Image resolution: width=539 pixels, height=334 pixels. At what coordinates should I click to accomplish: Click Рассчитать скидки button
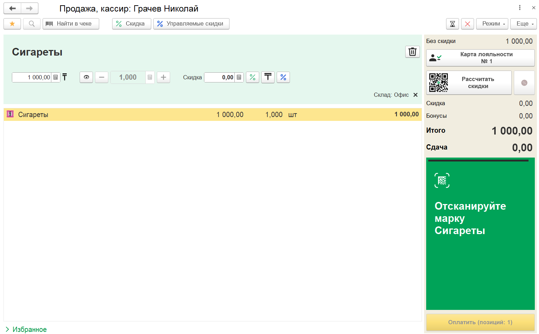click(469, 82)
